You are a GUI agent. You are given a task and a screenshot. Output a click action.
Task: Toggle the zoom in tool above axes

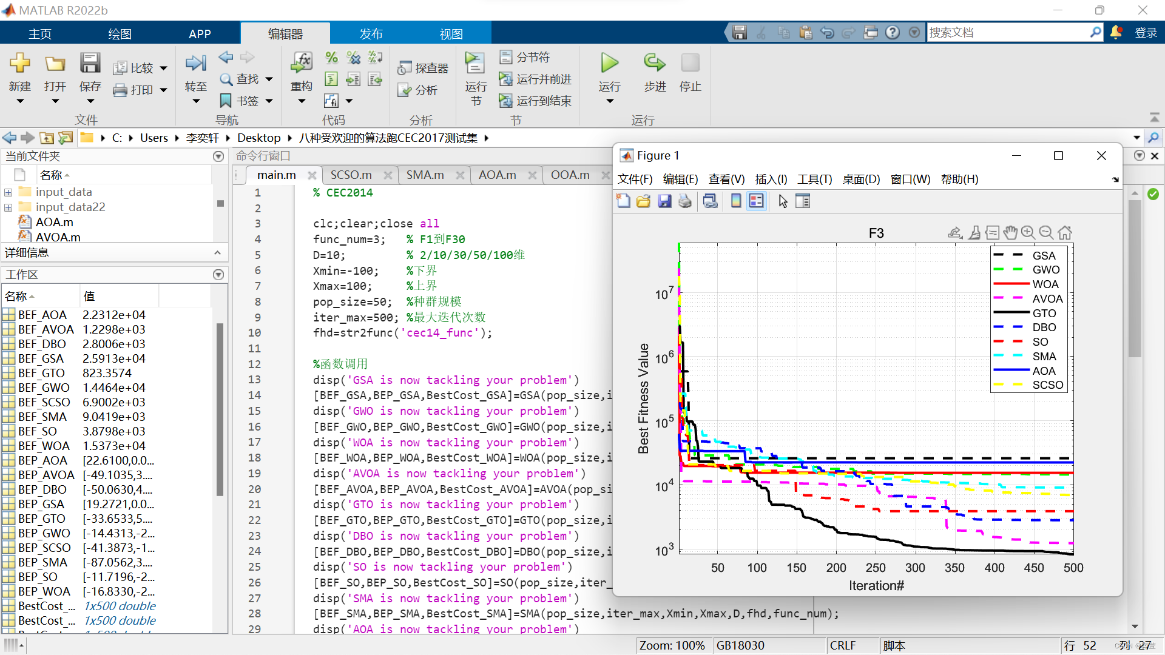click(1028, 232)
